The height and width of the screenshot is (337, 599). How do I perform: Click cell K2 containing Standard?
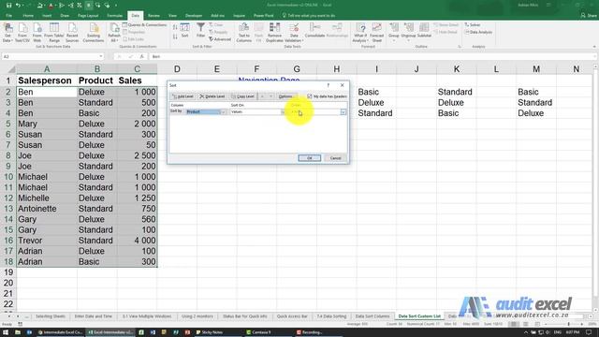(457, 92)
